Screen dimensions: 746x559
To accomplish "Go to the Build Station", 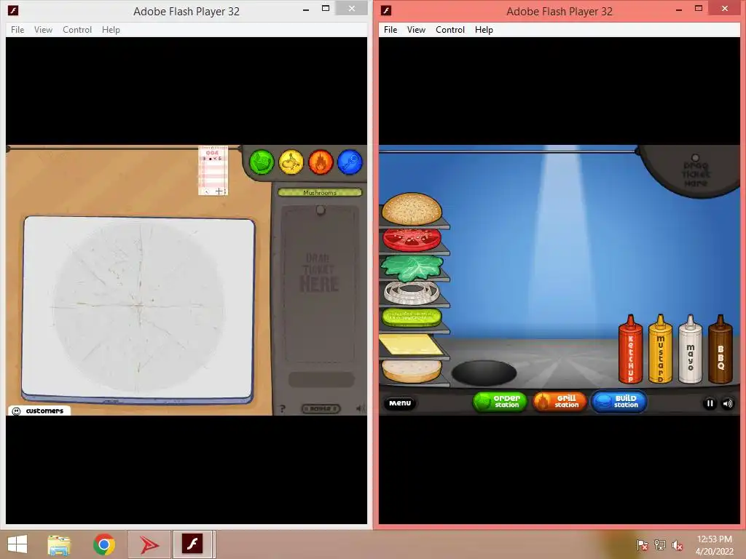I will (619, 402).
